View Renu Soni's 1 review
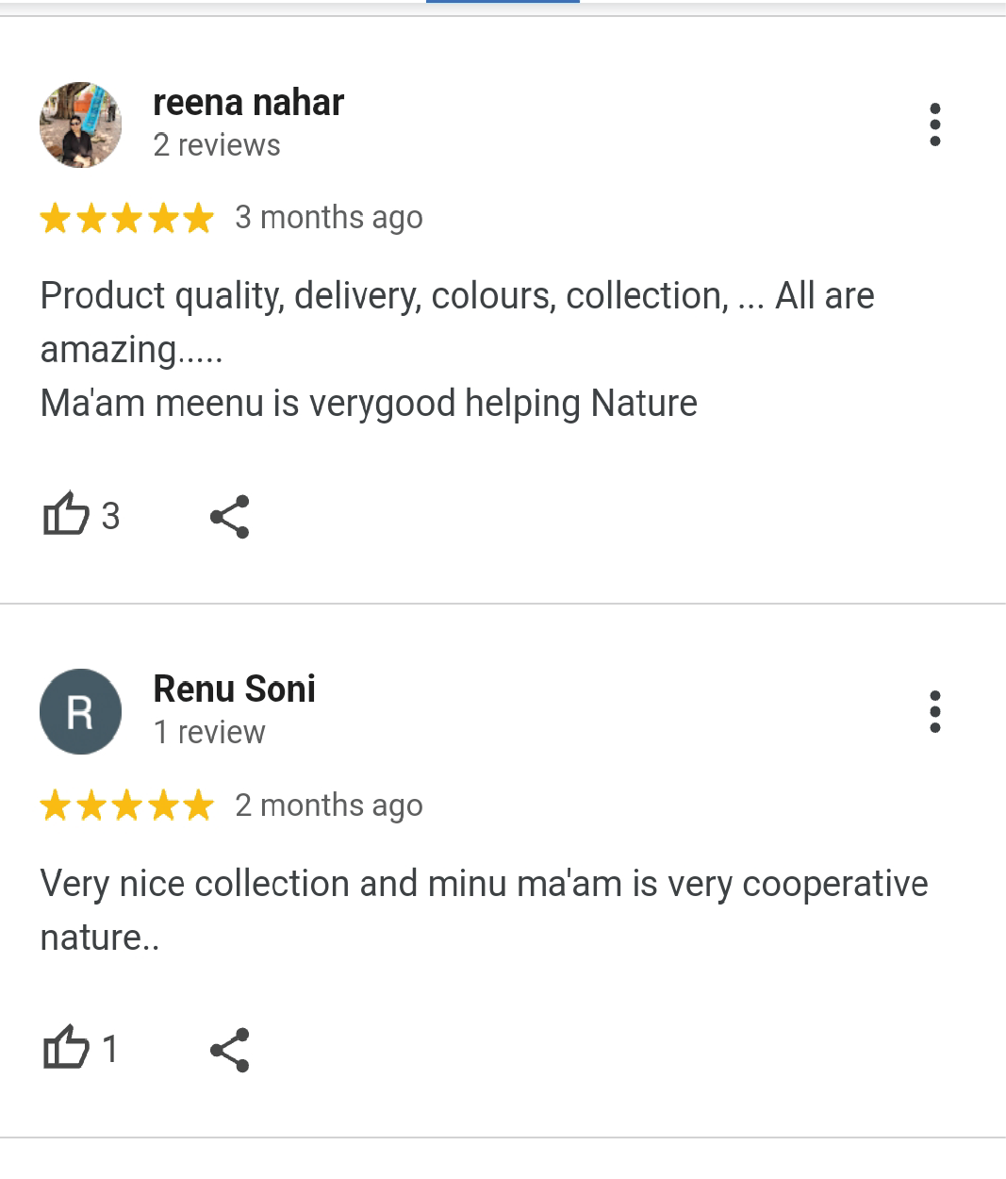Image resolution: width=1006 pixels, height=1179 pixels. (209, 732)
